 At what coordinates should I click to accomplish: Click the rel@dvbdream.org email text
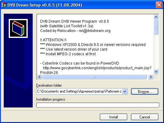coord(95,31)
